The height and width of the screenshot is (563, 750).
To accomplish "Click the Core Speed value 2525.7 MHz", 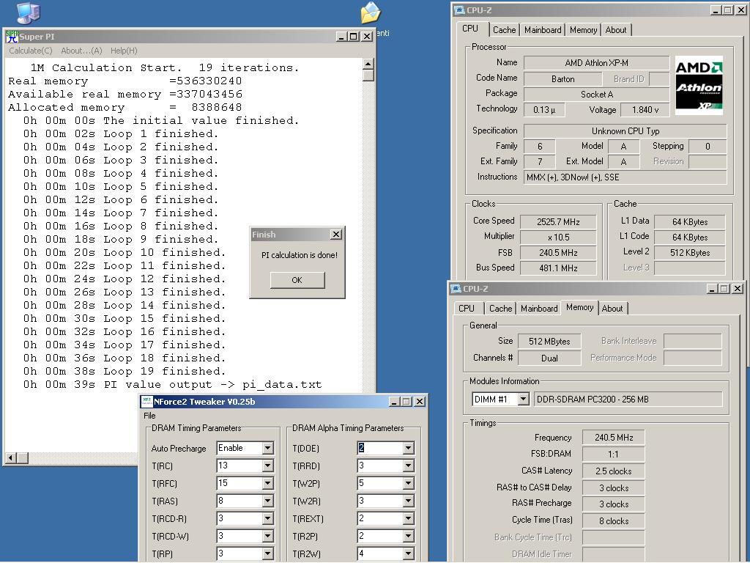I will coord(558,222).
